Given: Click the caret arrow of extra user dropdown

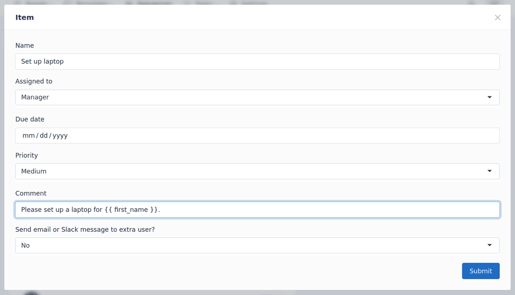Looking at the screenshot, I should (x=489, y=245).
